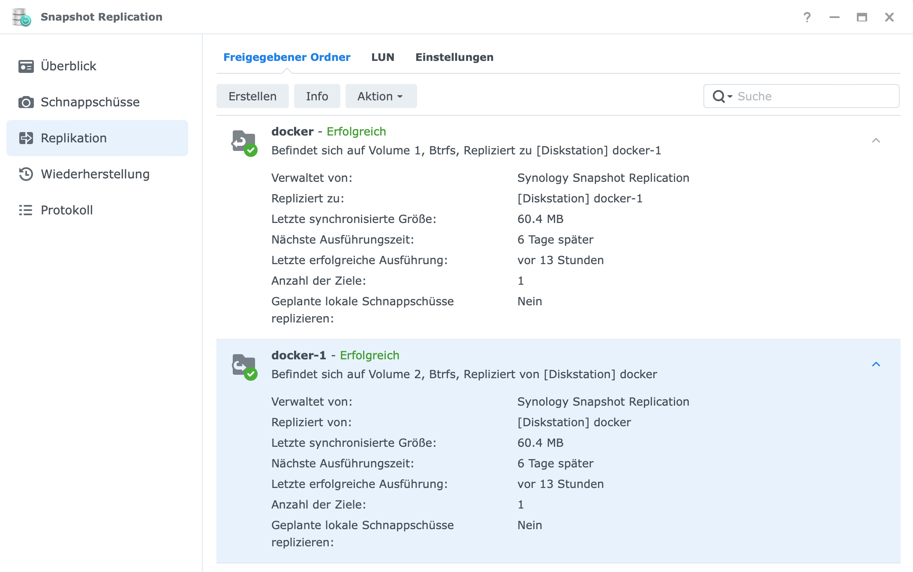
Task: Click the Replikation sidebar icon
Action: [26, 138]
